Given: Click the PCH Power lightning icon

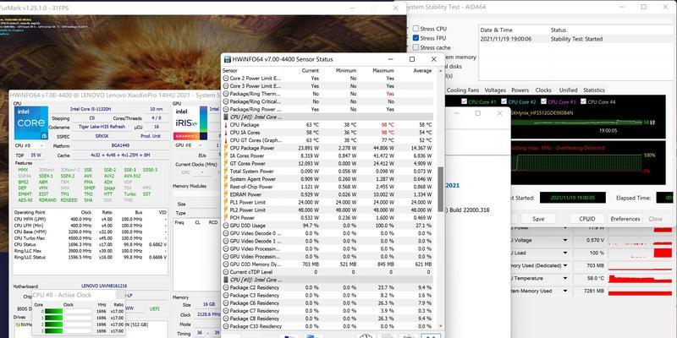Looking at the screenshot, I should coord(226,218).
